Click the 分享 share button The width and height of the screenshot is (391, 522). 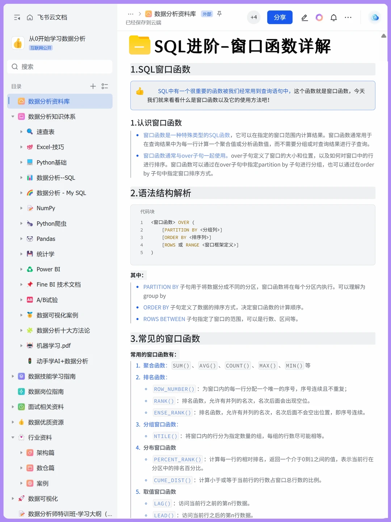tap(279, 17)
